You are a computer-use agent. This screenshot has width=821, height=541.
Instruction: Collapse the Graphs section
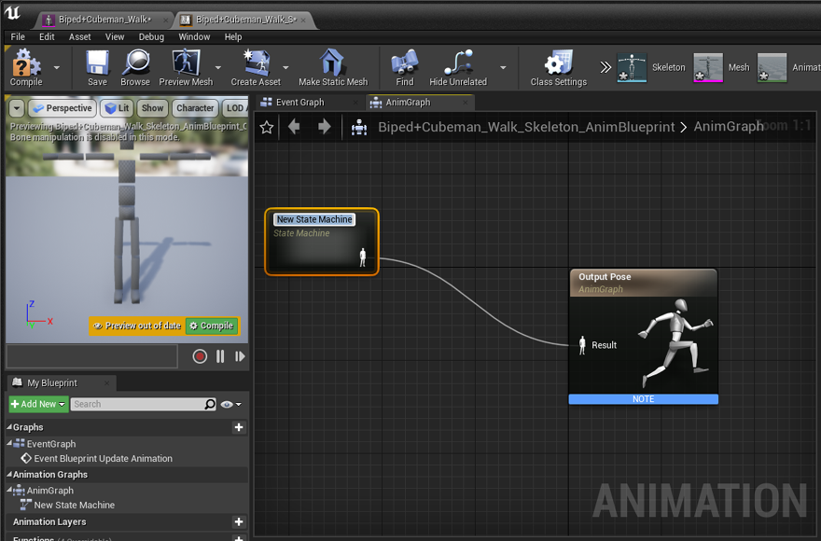click(9, 427)
